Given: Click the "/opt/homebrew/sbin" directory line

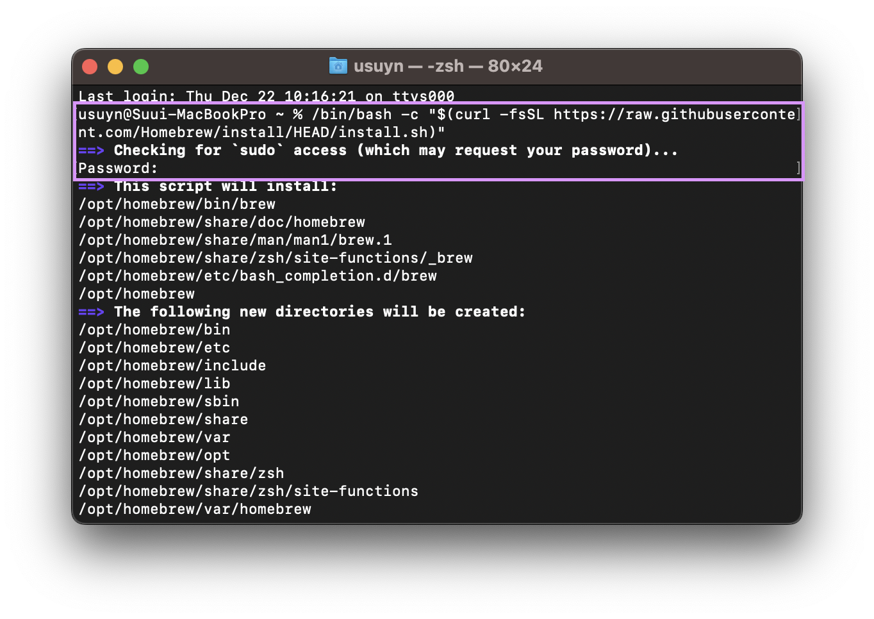Looking at the screenshot, I should point(159,402).
